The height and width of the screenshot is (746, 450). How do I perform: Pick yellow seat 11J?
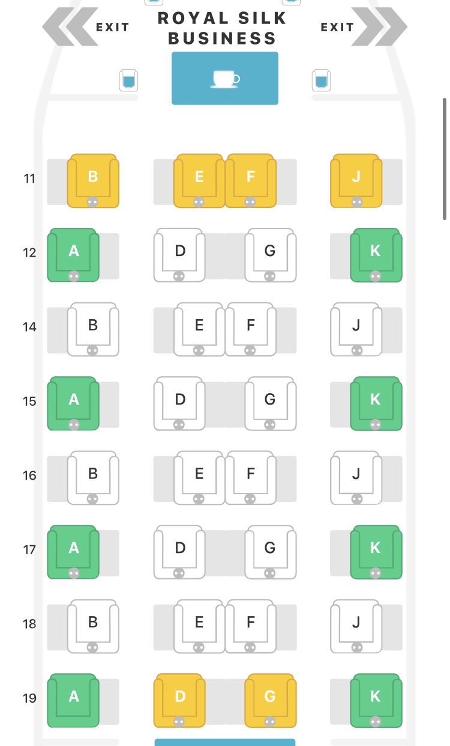click(356, 180)
